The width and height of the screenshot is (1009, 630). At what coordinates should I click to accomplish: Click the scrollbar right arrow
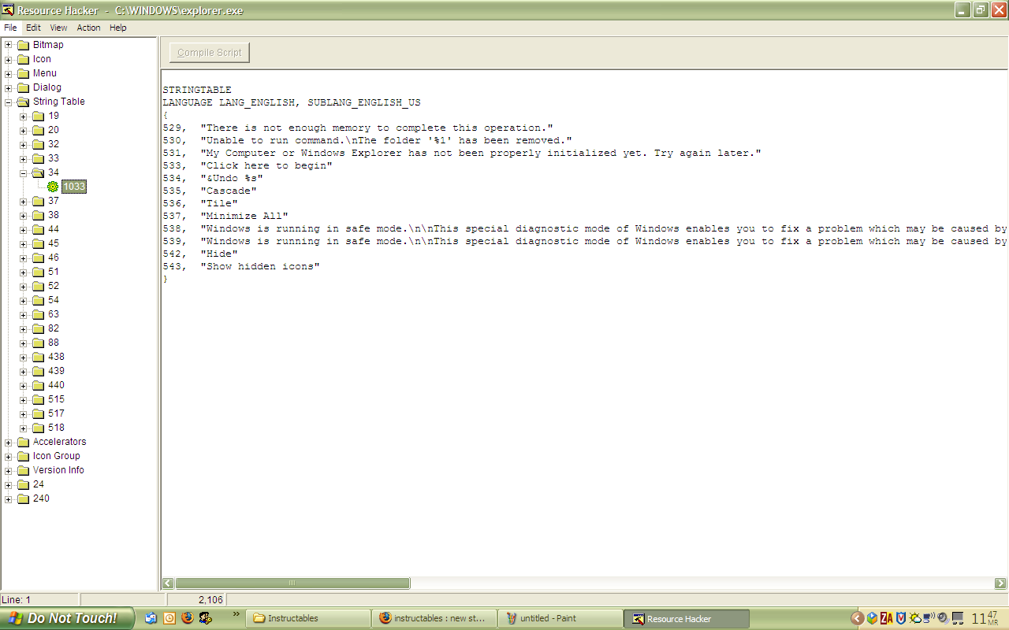click(1001, 584)
